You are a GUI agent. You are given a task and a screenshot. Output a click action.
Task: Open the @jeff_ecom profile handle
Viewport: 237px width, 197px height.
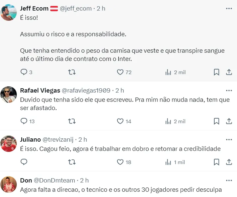[76, 9]
